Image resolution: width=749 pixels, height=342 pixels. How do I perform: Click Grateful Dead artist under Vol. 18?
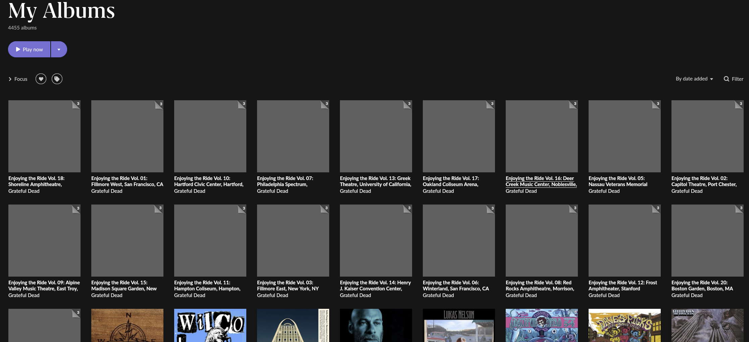(24, 191)
